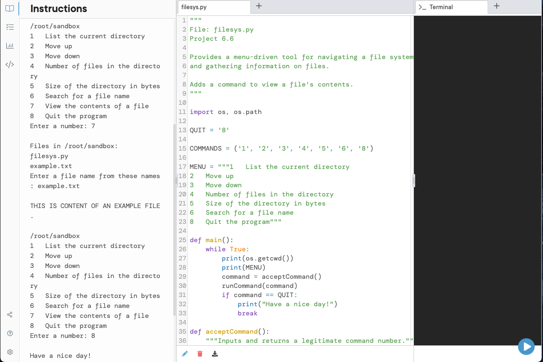Viewport: 543px width, 362px height.
Task: Click 'command = acceptCommand()' line
Action: coord(271,277)
